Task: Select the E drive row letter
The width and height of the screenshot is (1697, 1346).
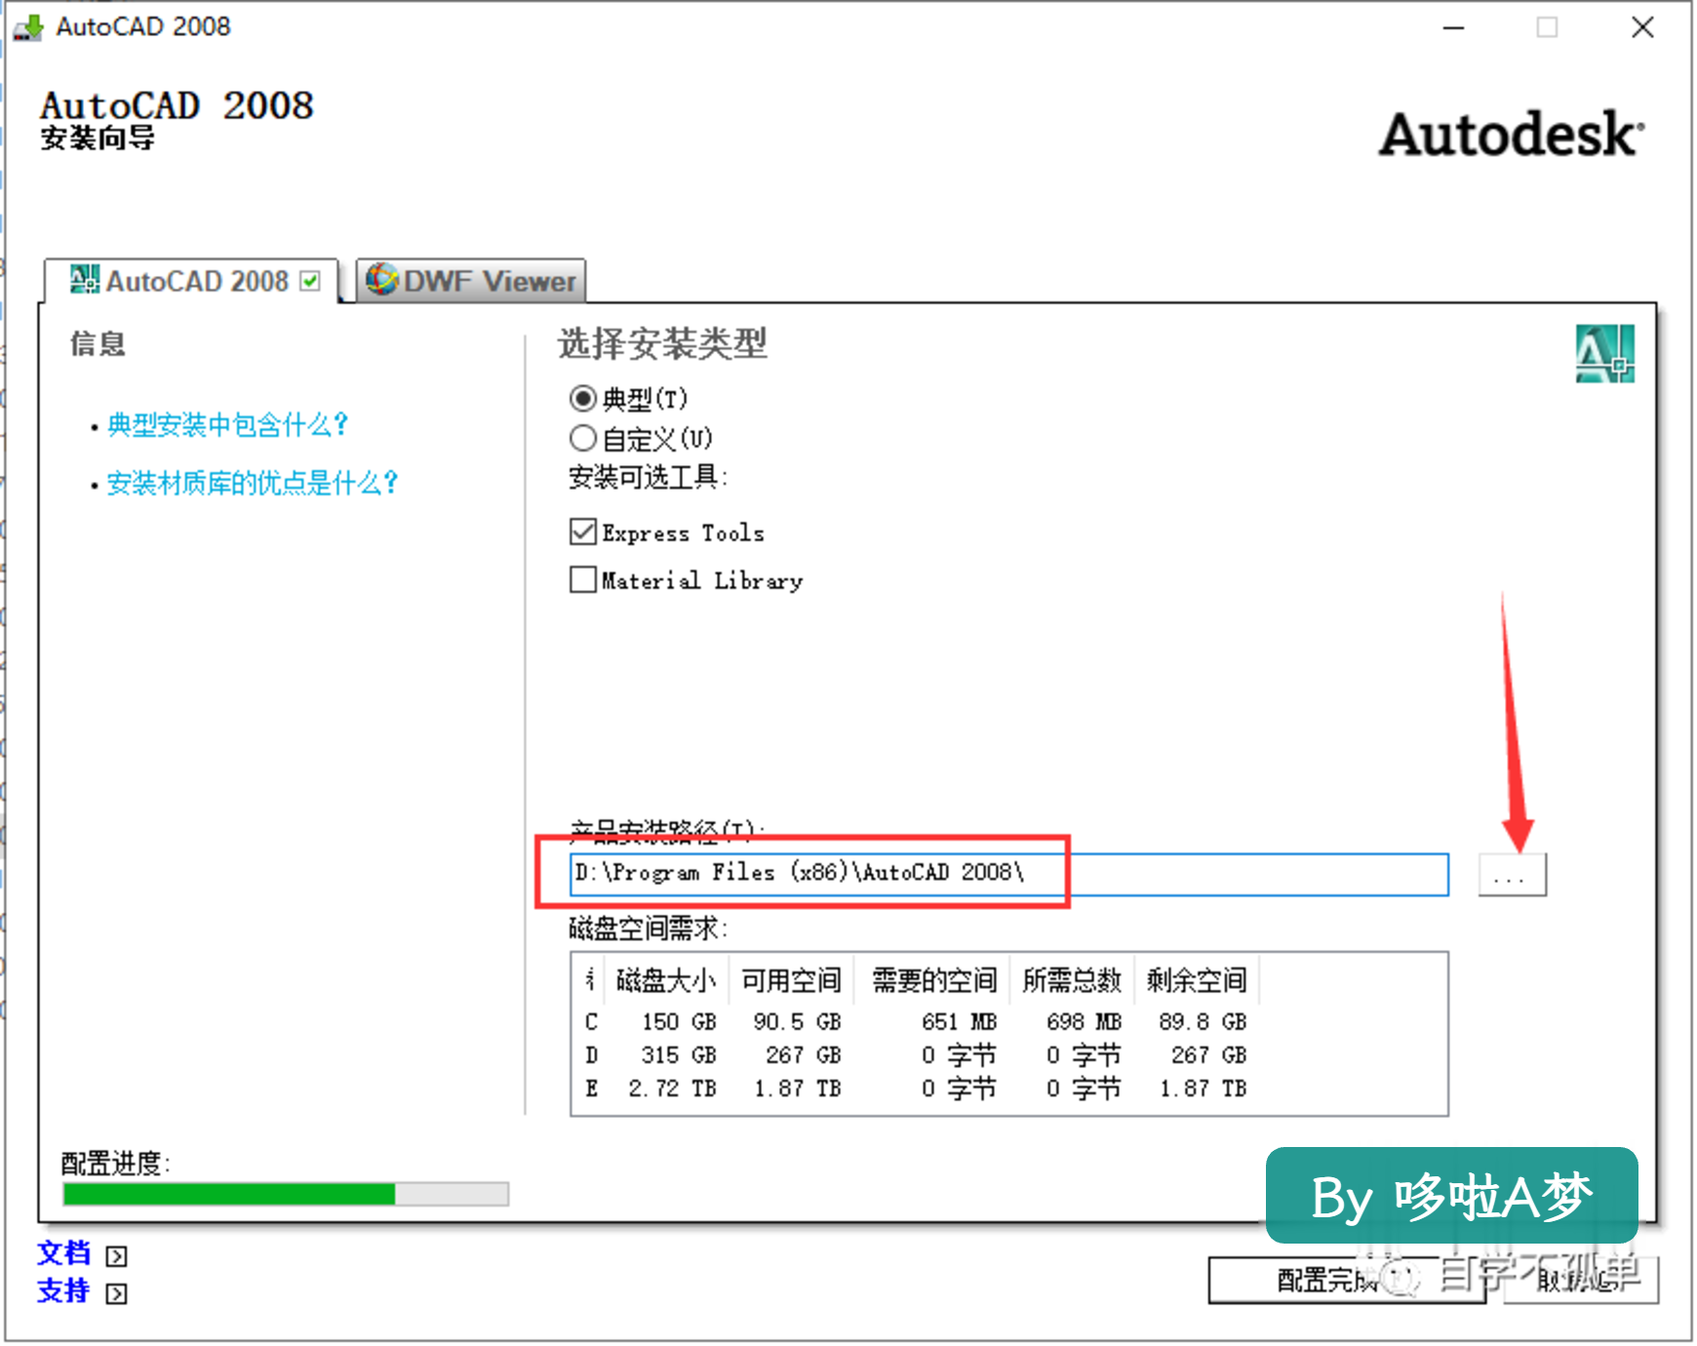Action: [591, 1089]
